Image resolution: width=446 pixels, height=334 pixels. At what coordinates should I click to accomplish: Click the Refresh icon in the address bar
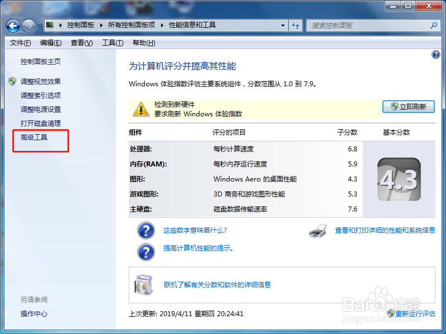click(295, 25)
